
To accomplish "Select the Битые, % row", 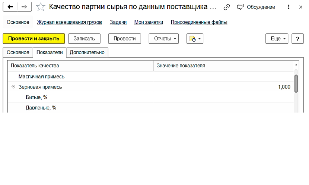I will pyautogui.click(x=151, y=97).
